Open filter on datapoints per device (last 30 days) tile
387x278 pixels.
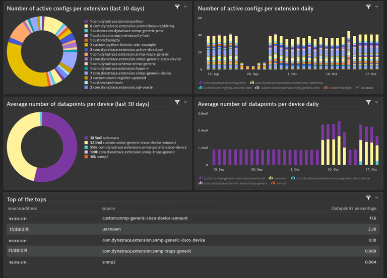[x=177, y=102]
